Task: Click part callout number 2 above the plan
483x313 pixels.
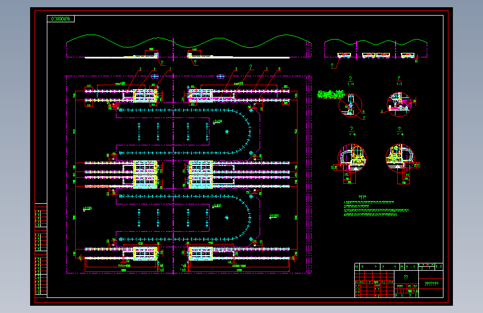Action: (x=140, y=69)
